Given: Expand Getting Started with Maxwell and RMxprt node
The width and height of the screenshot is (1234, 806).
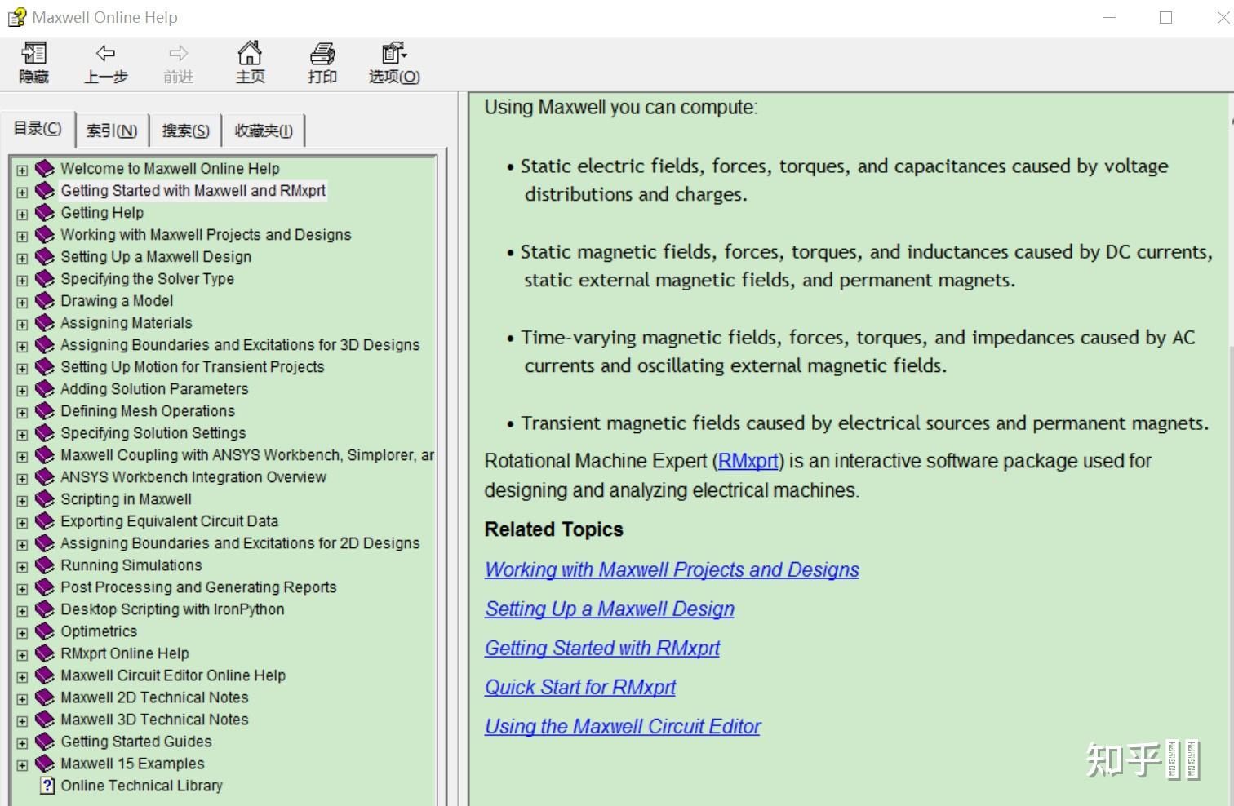Looking at the screenshot, I should click(22, 193).
